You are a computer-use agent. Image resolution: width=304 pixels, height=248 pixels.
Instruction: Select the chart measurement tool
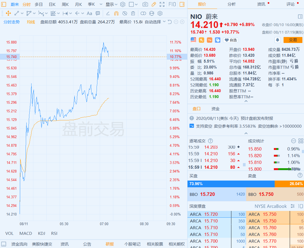point(53,13)
